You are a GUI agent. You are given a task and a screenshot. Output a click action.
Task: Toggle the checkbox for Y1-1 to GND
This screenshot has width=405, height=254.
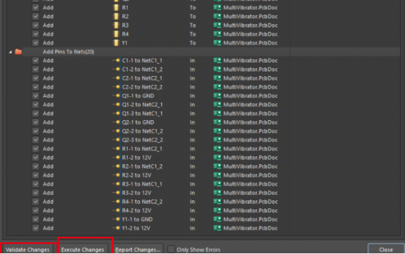[36, 220]
